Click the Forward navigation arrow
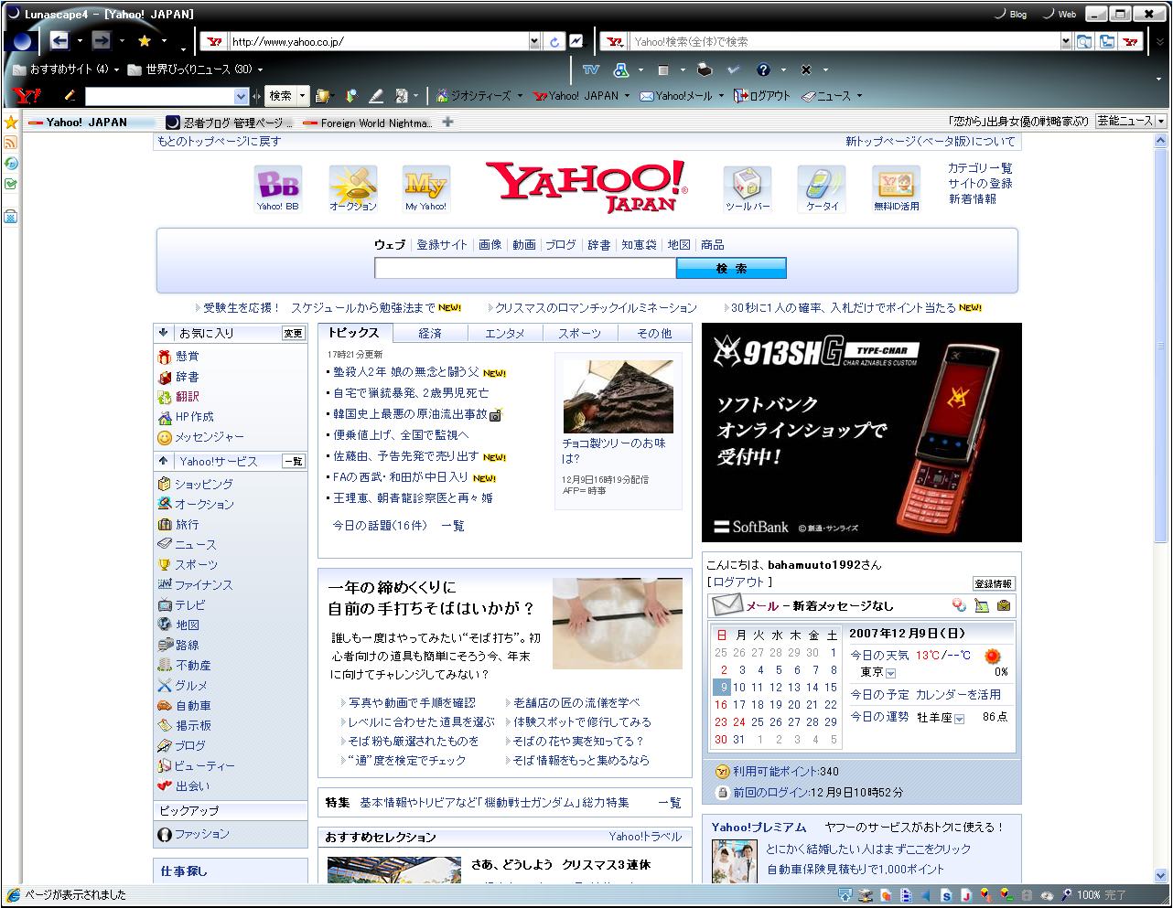 101,40
